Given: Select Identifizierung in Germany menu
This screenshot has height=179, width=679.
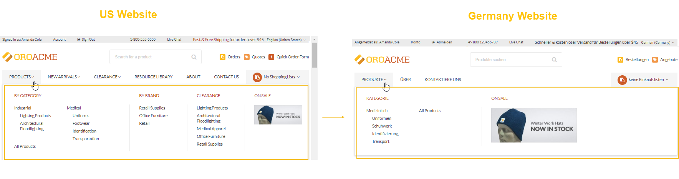Looking at the screenshot, I should click(x=385, y=134).
